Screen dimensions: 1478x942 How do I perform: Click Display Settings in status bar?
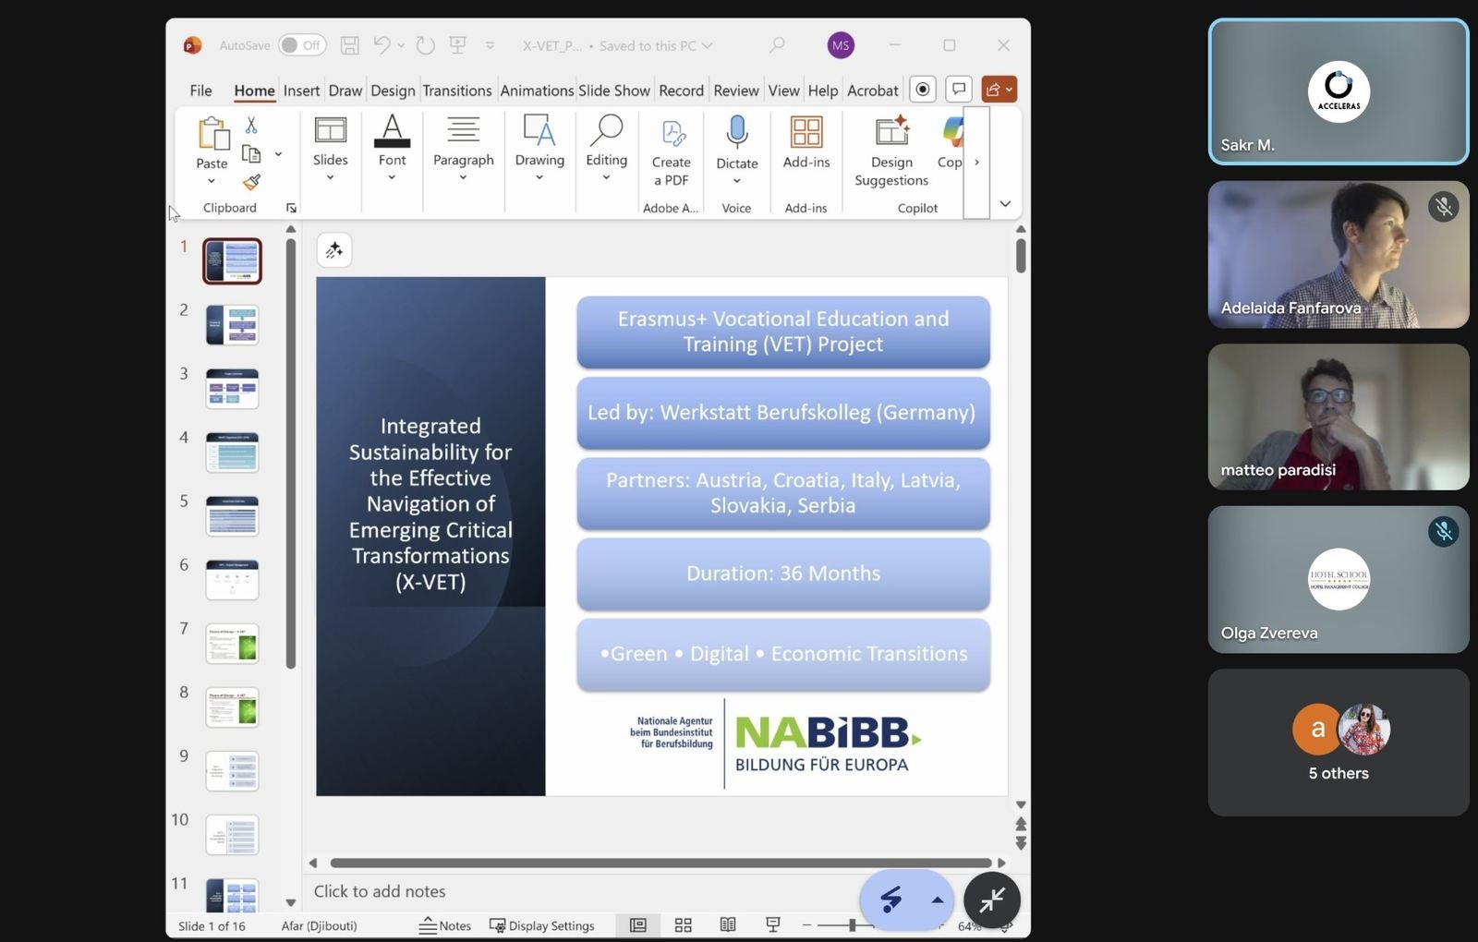click(x=542, y=925)
